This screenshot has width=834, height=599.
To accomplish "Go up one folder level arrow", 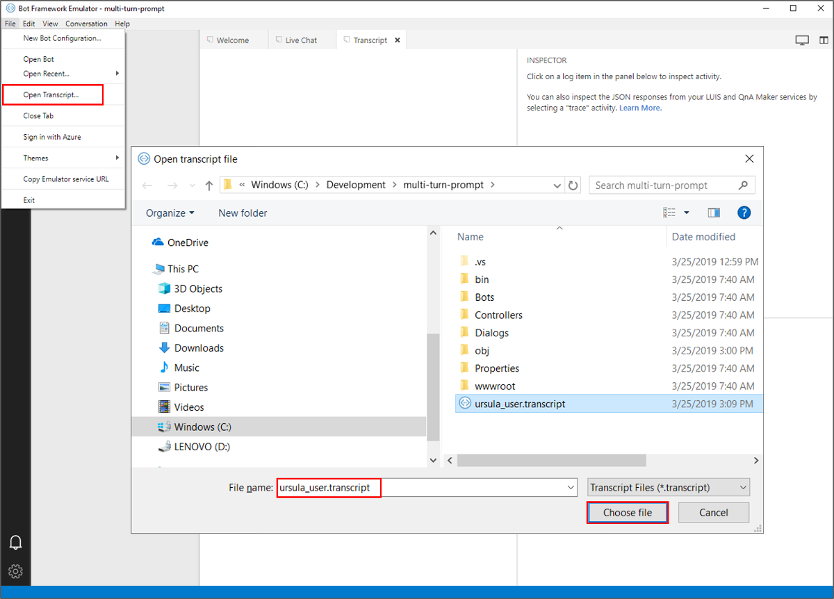I will (209, 186).
